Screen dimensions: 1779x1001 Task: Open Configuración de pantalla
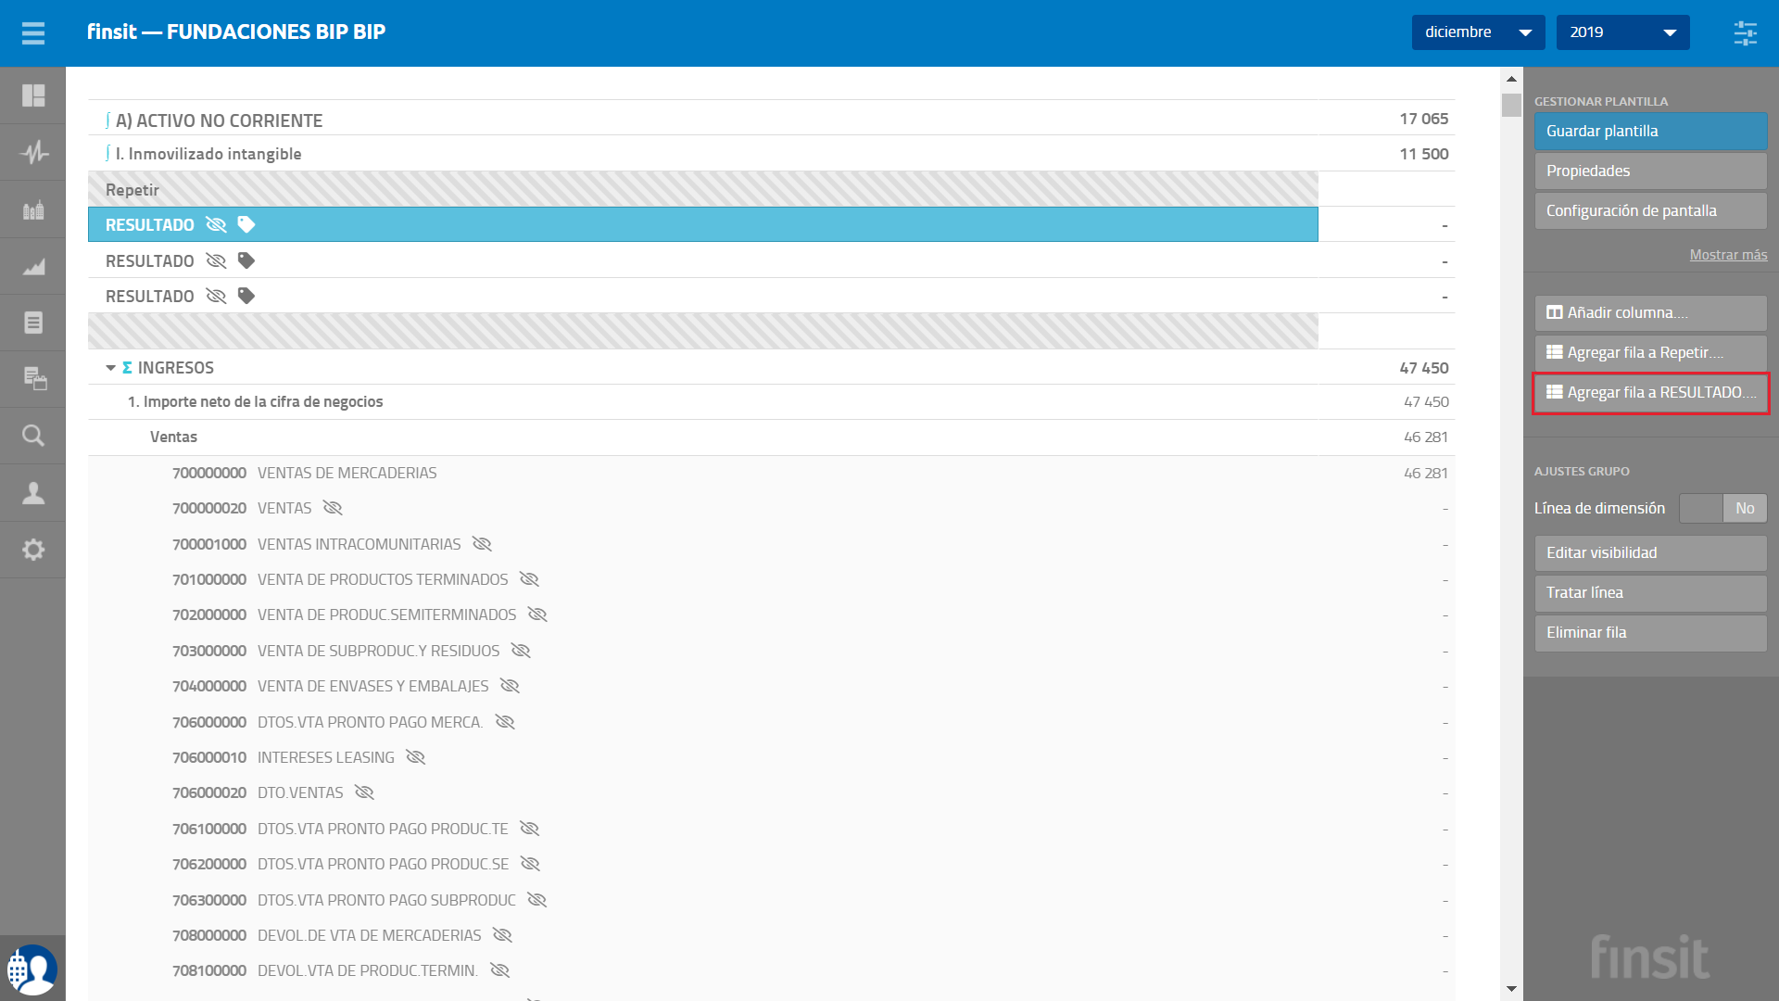point(1650,210)
